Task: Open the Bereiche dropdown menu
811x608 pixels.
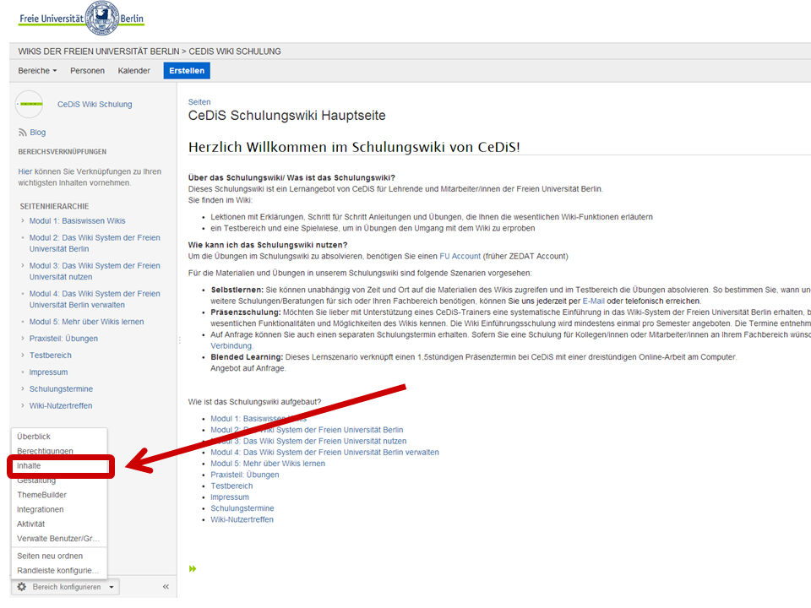Action: pos(37,71)
